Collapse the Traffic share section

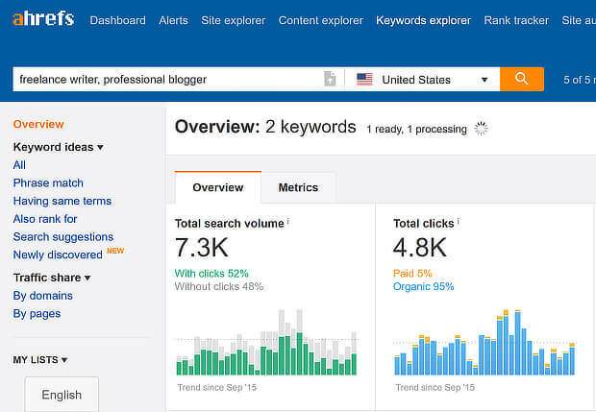(52, 278)
